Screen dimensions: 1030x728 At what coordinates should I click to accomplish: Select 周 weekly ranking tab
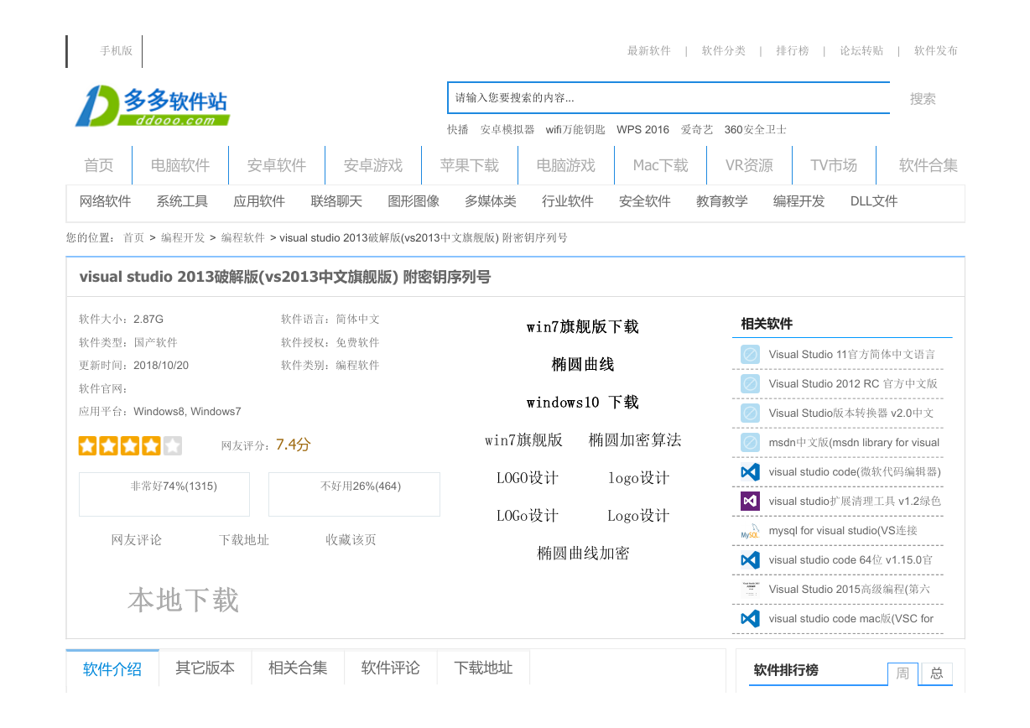click(x=903, y=673)
